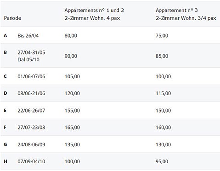Select the Appartement n° 3 header
The width and height of the screenshot is (220, 171).
pyautogui.click(x=186, y=14)
